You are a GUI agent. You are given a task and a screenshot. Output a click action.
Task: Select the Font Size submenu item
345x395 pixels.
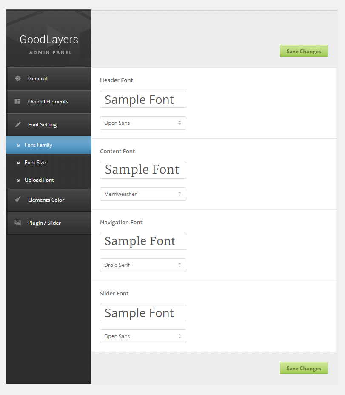(x=35, y=163)
